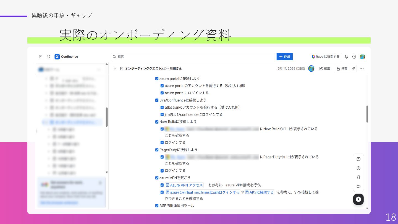This screenshot has height=224, width=398.
Task: Click the sidebar tree scroll-up arrow
Action: click(107, 64)
